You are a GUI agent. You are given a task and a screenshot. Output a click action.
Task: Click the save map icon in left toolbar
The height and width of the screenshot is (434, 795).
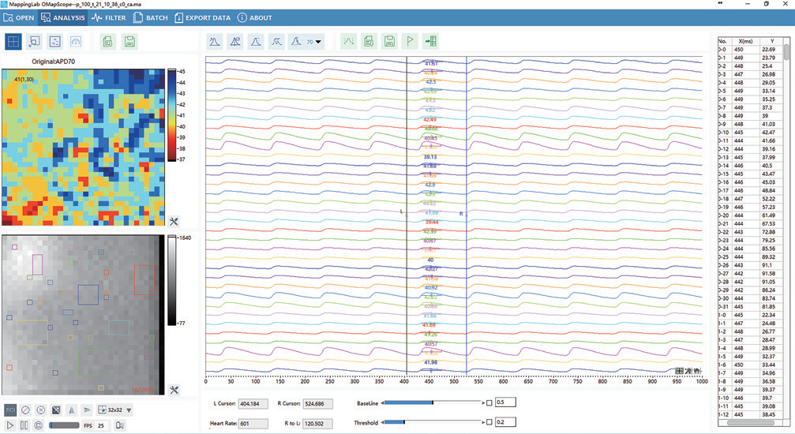129,42
